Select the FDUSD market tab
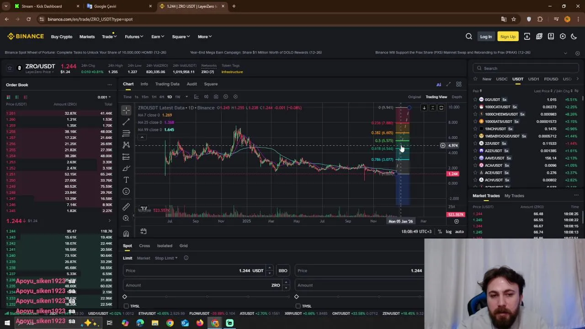 point(551,79)
